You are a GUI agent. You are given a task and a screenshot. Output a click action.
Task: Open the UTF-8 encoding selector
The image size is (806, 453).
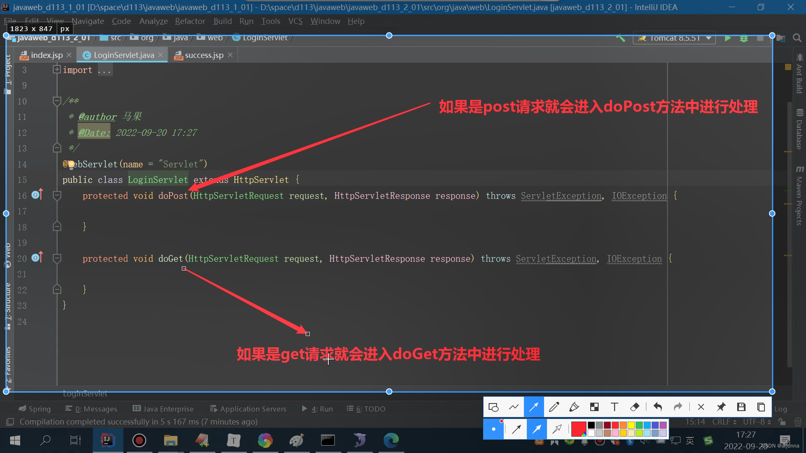pyautogui.click(x=756, y=422)
